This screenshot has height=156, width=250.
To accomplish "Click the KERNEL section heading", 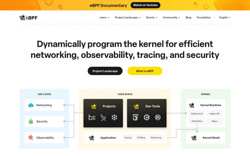I will coord(206,94).
